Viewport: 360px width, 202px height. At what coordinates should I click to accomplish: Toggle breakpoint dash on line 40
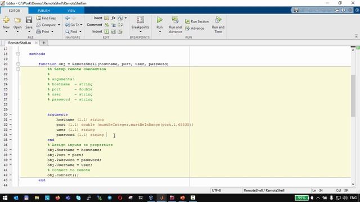click(11, 165)
